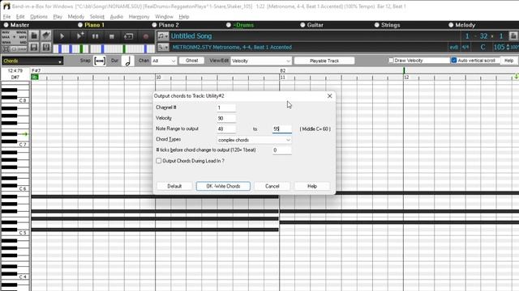Viewport: 519px width, 291px height.
Task: Open the File menu
Action: (x=6, y=16)
